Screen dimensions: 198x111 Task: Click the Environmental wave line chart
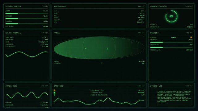[x=27, y=54]
